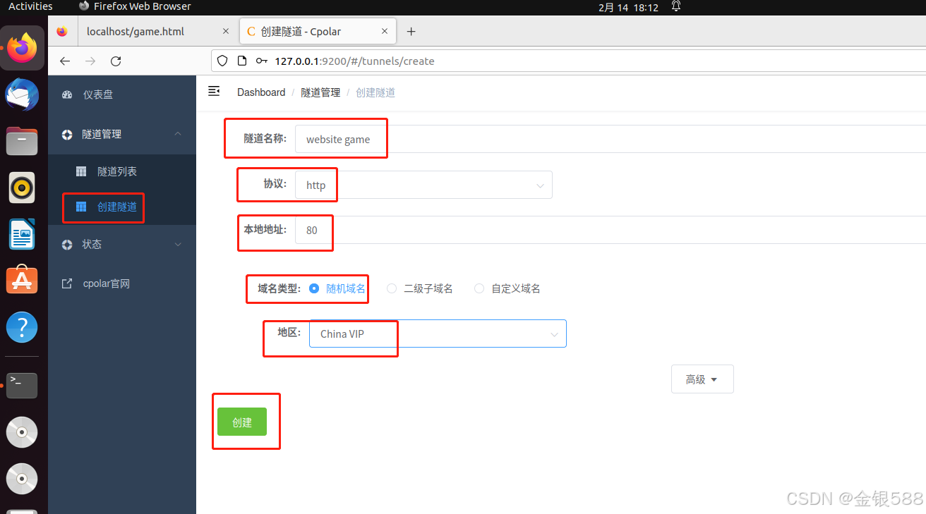Expand the 高级 advanced options
Screen dimensions: 926x514
[702, 379]
